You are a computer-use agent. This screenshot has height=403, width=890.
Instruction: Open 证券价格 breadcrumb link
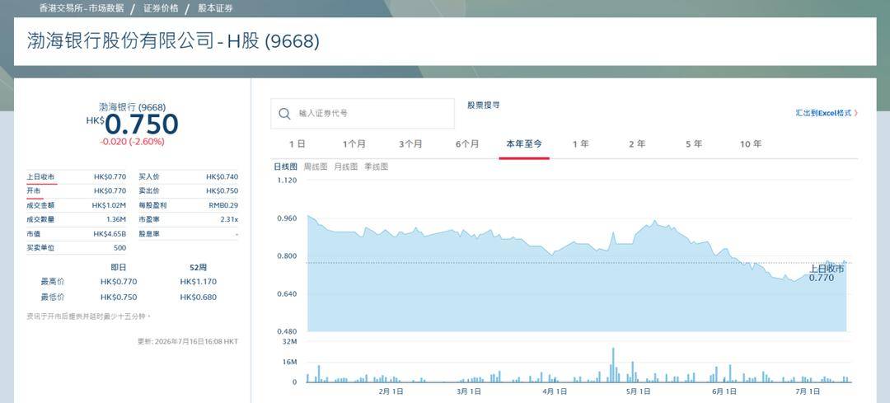[161, 8]
